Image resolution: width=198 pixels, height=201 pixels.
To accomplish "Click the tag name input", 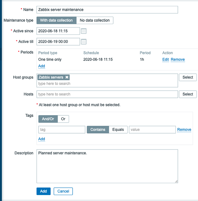I will pyautogui.click(x=62, y=130).
